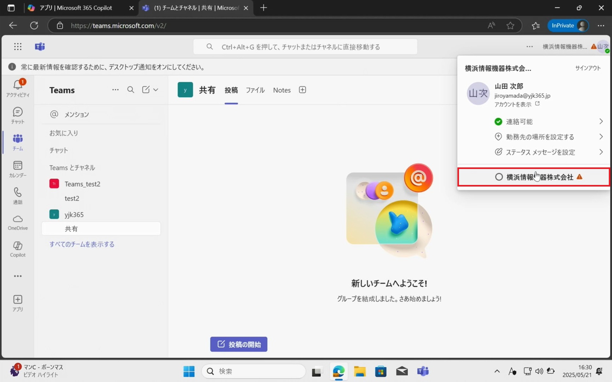Expand the 連絡可能 status options
The width and height of the screenshot is (612, 382).
click(549, 121)
